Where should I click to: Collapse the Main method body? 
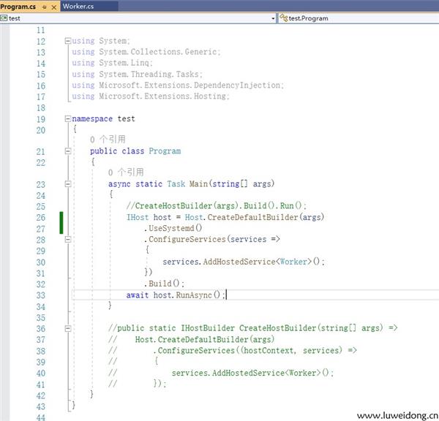[68, 184]
